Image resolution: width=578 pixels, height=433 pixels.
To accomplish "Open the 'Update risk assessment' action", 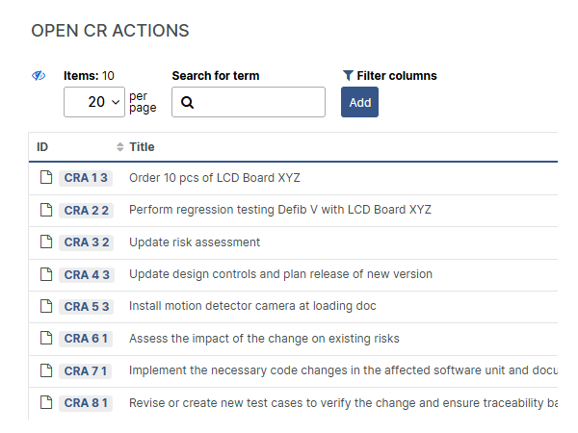I will pos(195,242).
